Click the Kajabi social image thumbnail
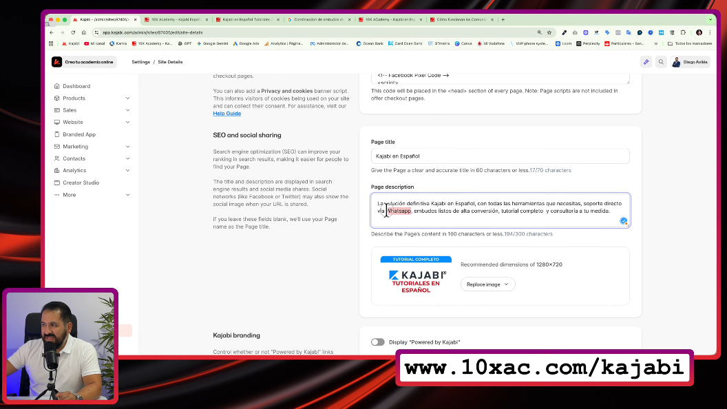Image resolution: width=727 pixels, height=409 pixels. tap(415, 275)
